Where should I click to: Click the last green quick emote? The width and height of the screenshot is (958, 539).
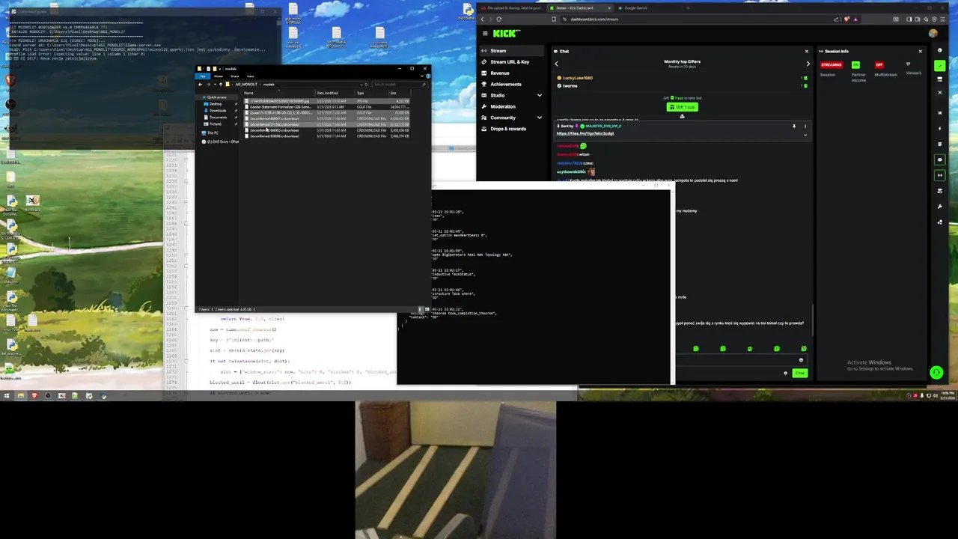tap(804, 349)
